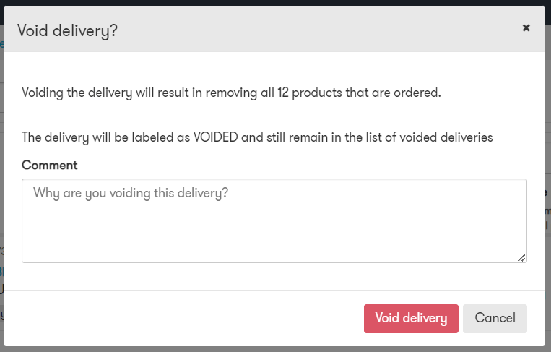Image resolution: width=551 pixels, height=352 pixels.
Task: Dismiss the modal via its top-right X
Action: tap(526, 27)
